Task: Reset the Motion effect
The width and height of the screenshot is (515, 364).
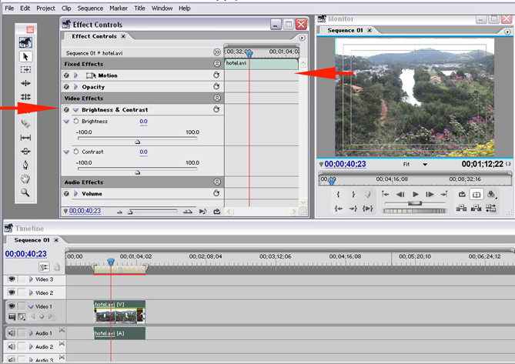Action: click(216, 75)
